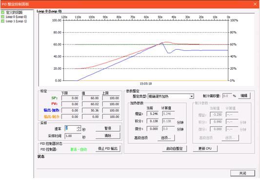Click the PV 下限 field 0.00
The image size is (260, 180).
pos(70,104)
